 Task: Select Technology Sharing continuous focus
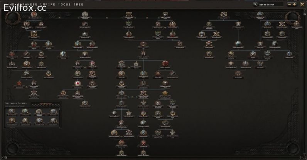pyautogui.click(x=39, y=121)
